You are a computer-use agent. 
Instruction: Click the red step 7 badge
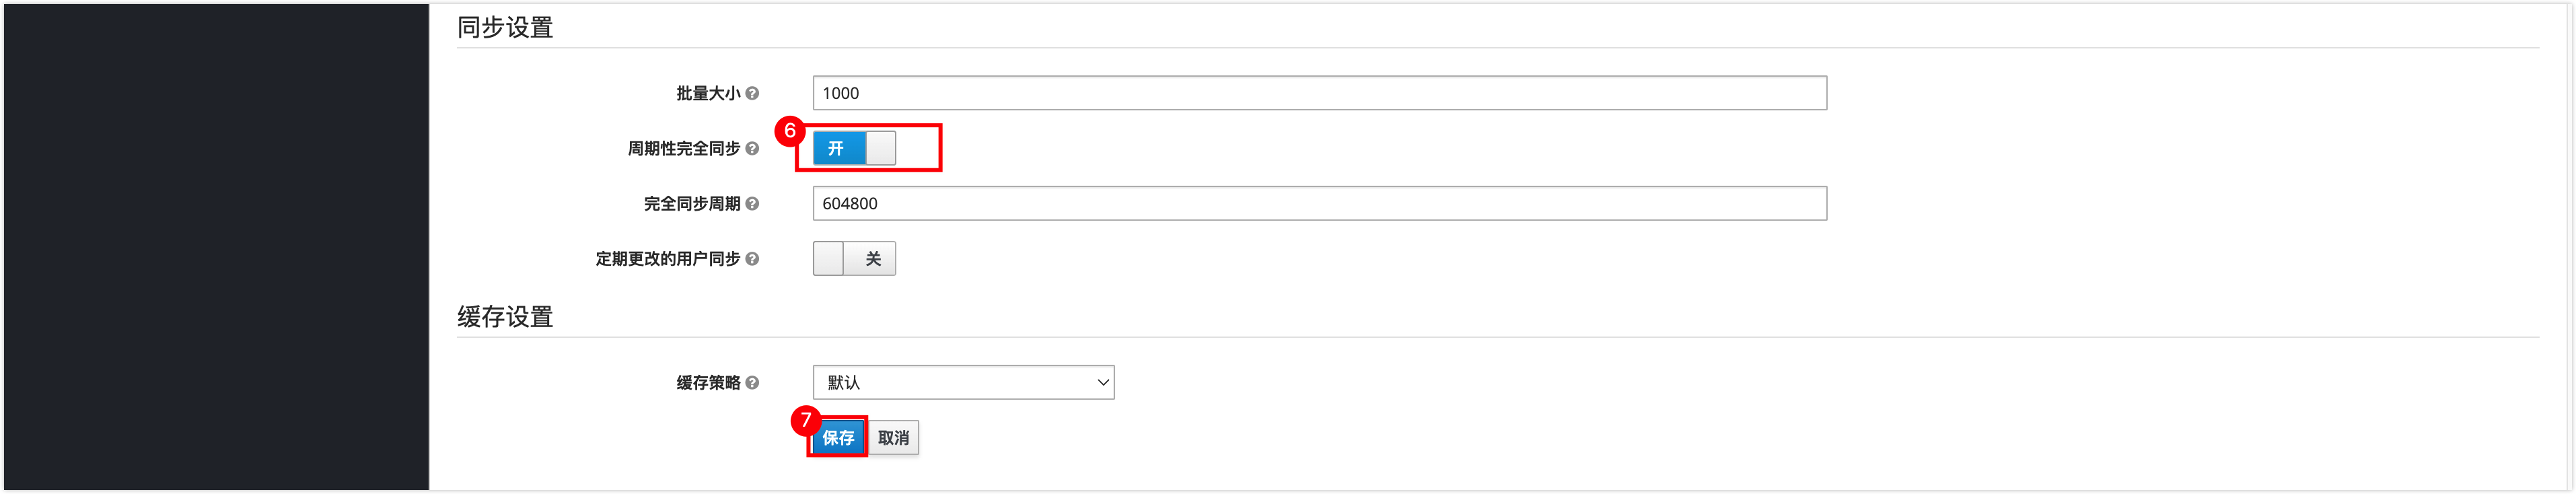tap(805, 420)
